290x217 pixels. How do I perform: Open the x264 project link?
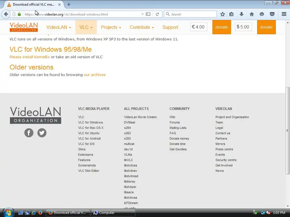[x=127, y=128]
